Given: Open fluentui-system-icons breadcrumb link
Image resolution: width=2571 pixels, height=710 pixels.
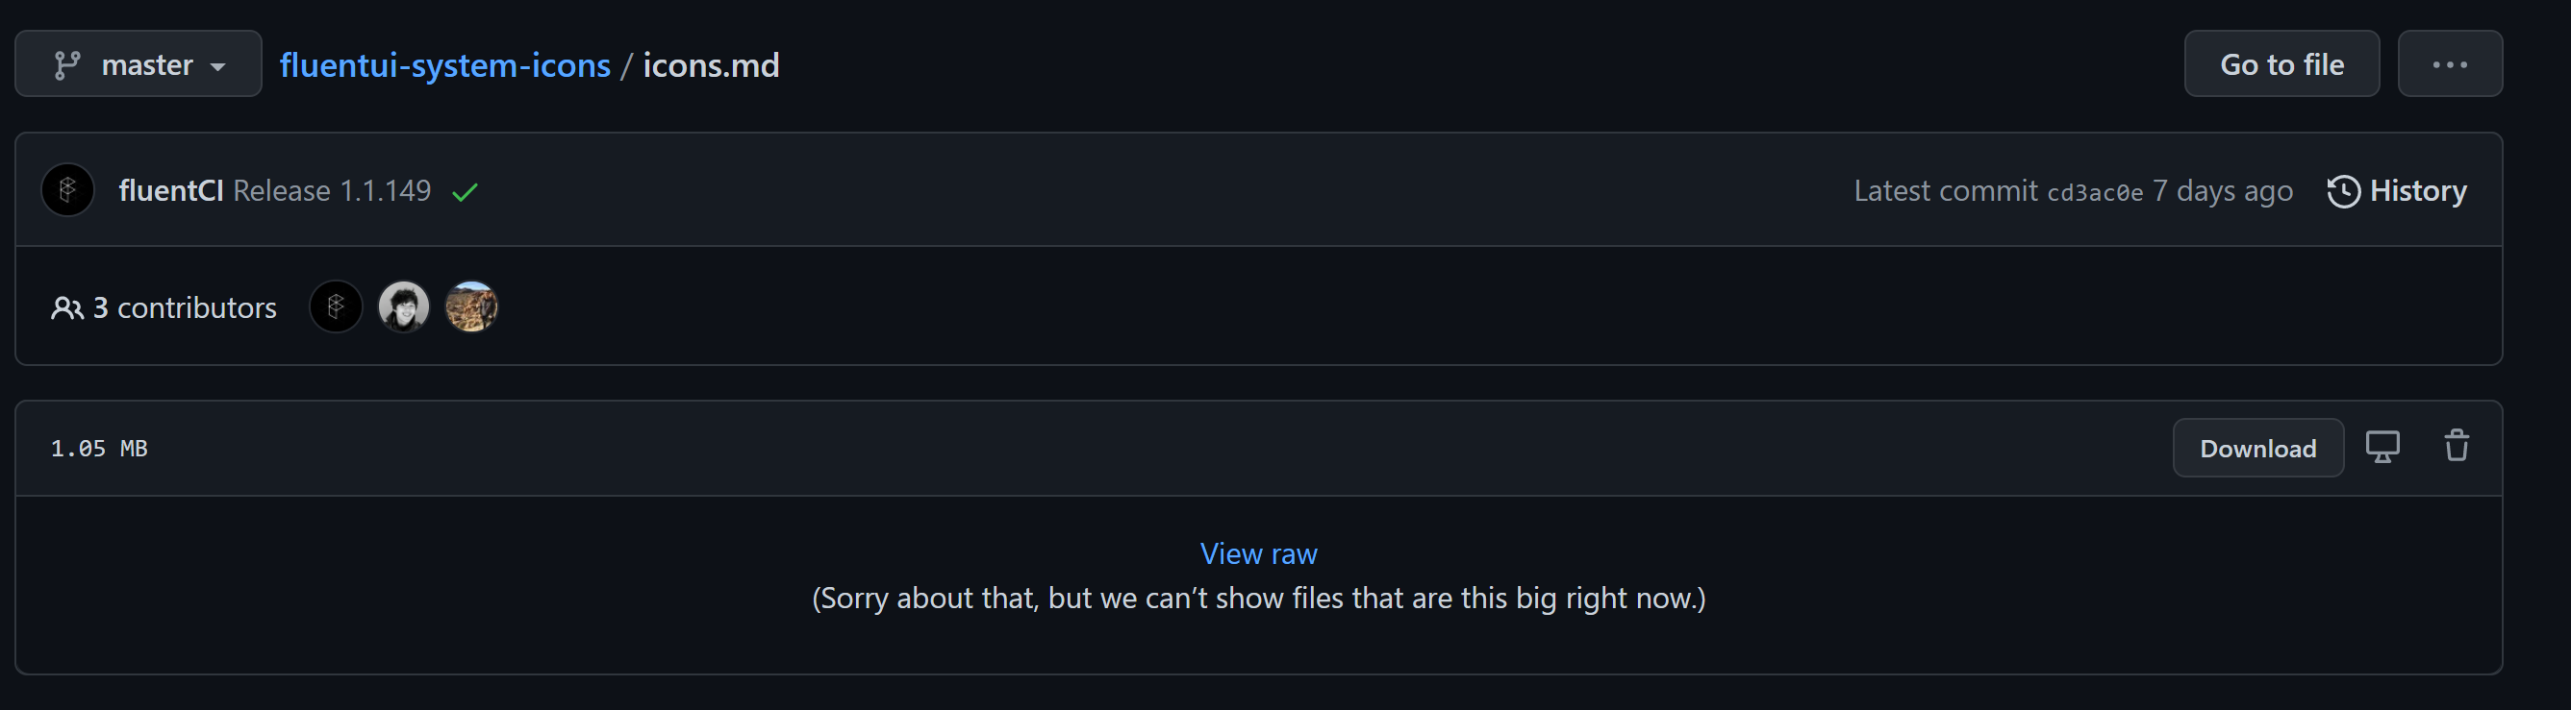Looking at the screenshot, I should click(445, 64).
